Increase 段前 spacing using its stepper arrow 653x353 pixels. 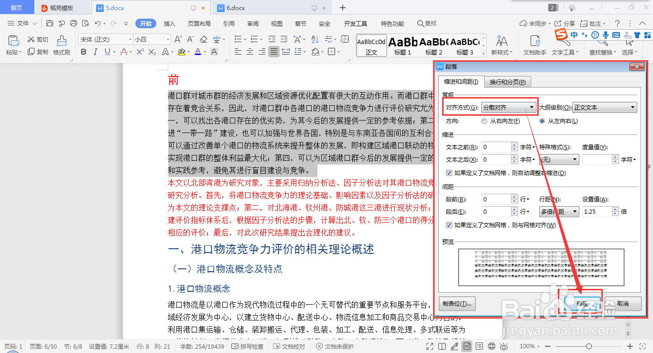514,197
